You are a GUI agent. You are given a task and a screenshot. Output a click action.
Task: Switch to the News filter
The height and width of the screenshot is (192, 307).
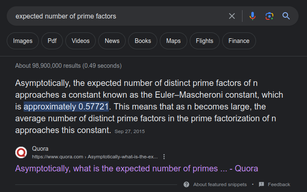click(x=112, y=41)
